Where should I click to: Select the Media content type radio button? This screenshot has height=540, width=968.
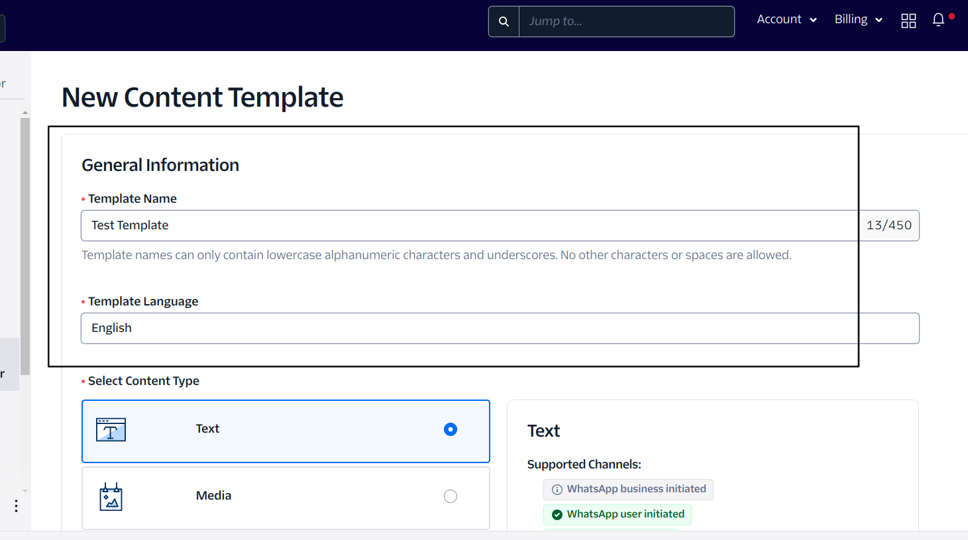pyautogui.click(x=451, y=496)
